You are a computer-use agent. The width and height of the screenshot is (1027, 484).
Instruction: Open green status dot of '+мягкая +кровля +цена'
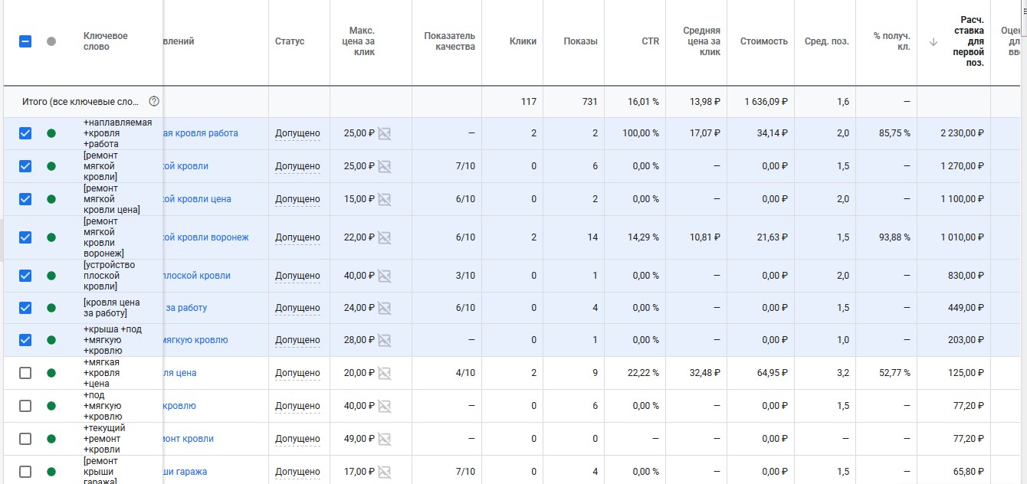51,373
